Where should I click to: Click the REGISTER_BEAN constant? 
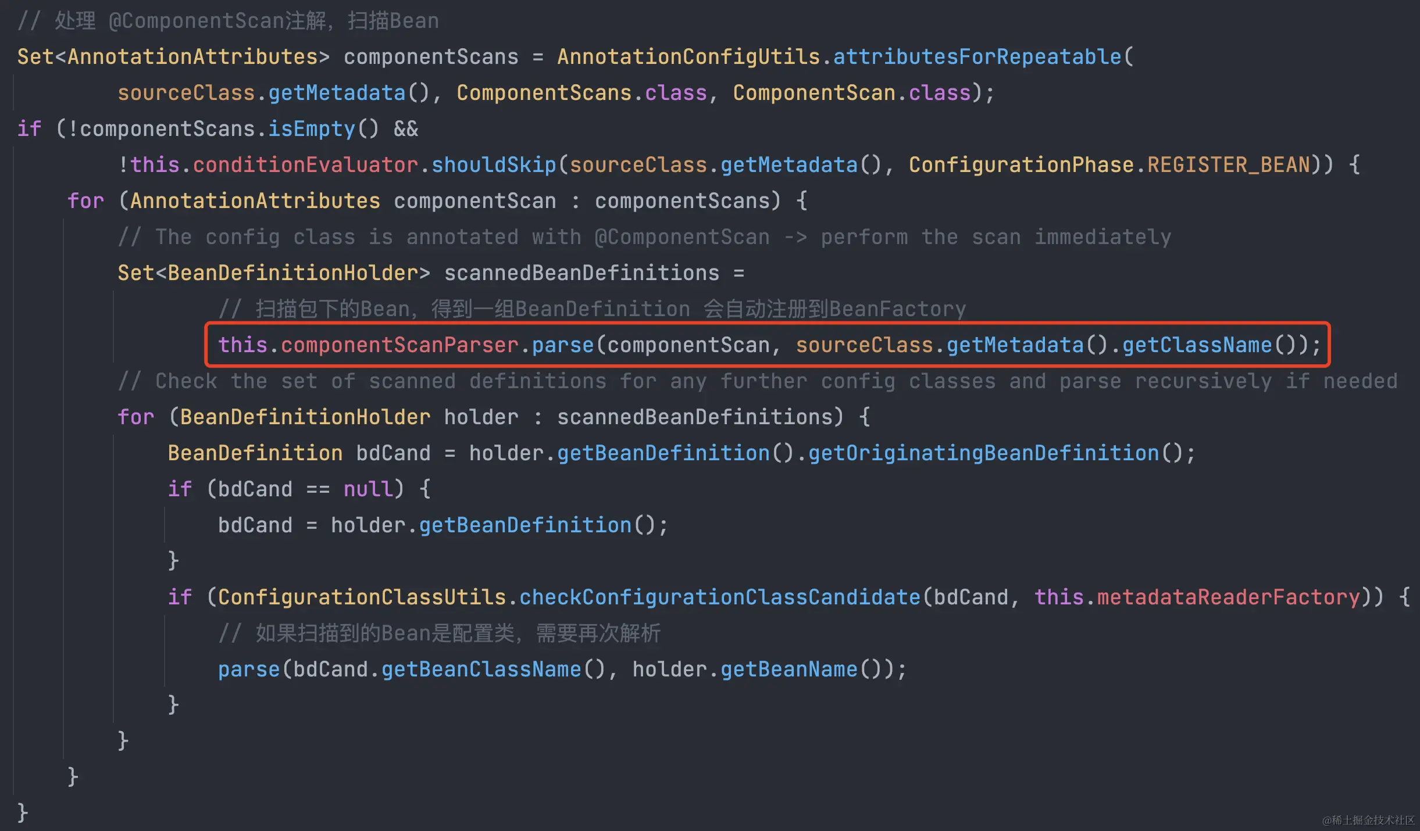[1228, 165]
